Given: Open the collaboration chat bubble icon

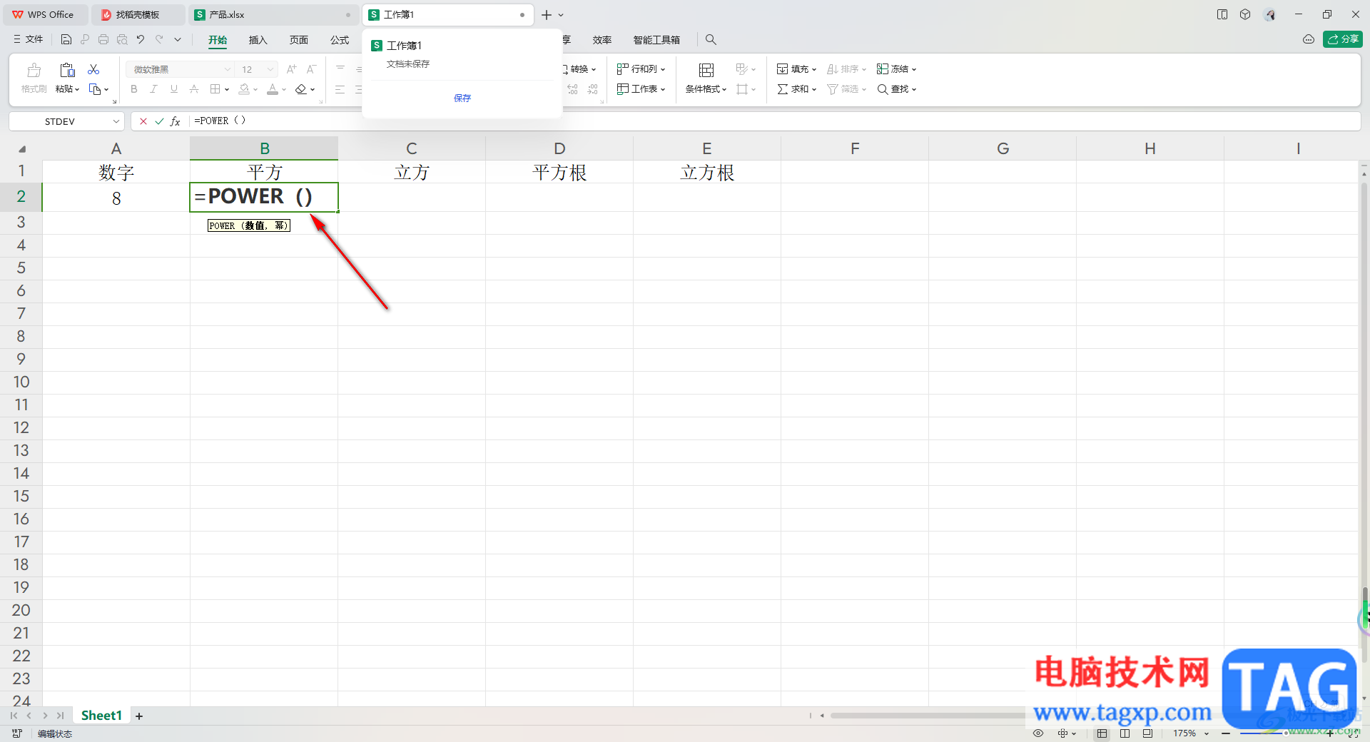Looking at the screenshot, I should tap(1309, 39).
